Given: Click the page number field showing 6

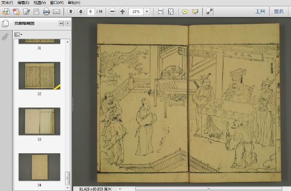Looking at the screenshot, I should tap(91, 12).
